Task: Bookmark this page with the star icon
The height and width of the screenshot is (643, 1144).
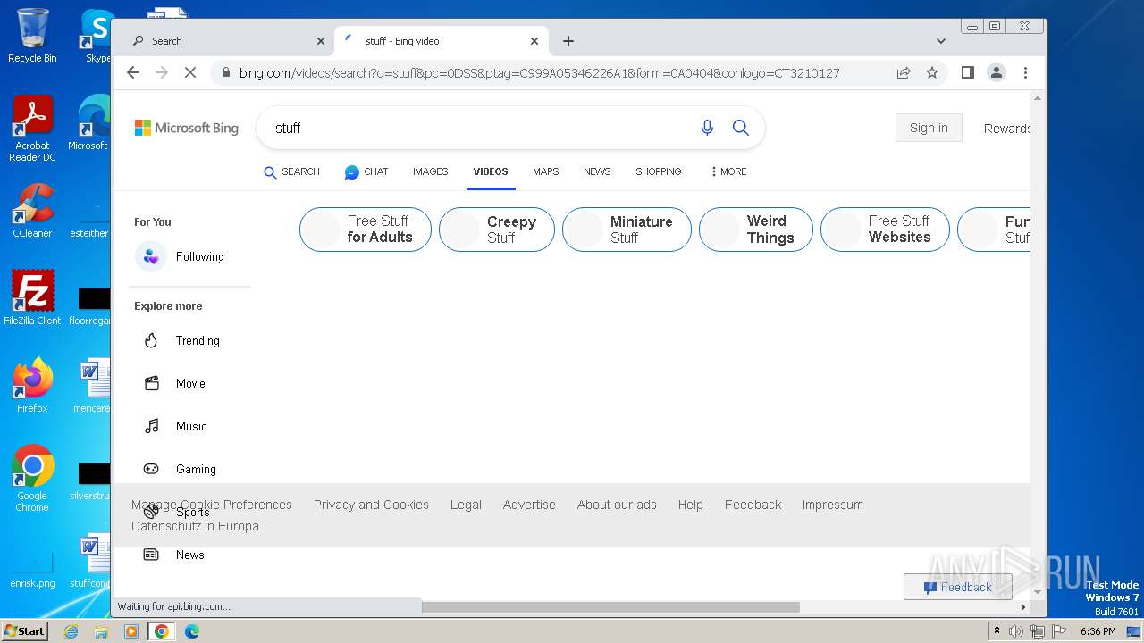Action: (932, 72)
